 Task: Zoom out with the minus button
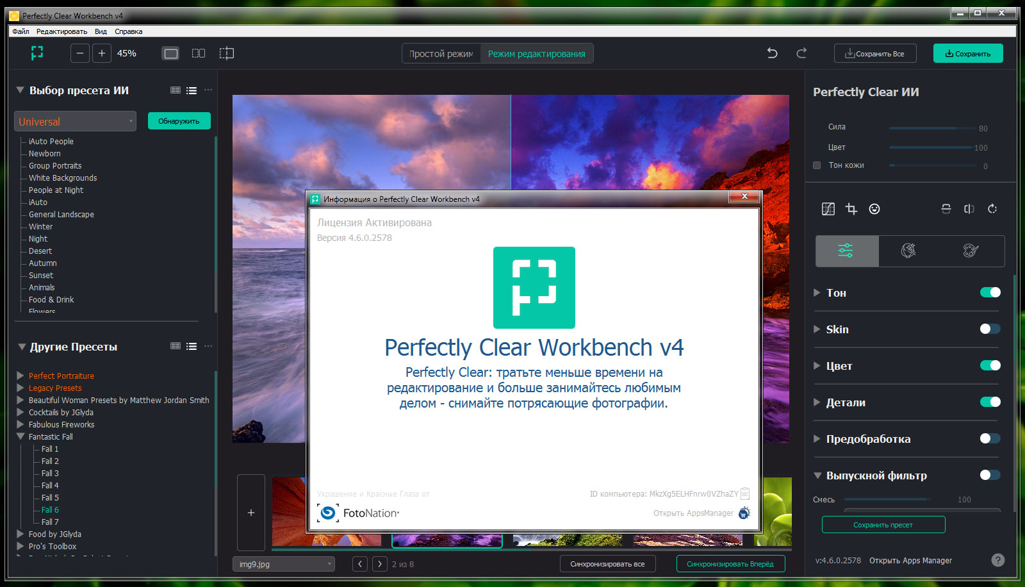click(x=79, y=53)
